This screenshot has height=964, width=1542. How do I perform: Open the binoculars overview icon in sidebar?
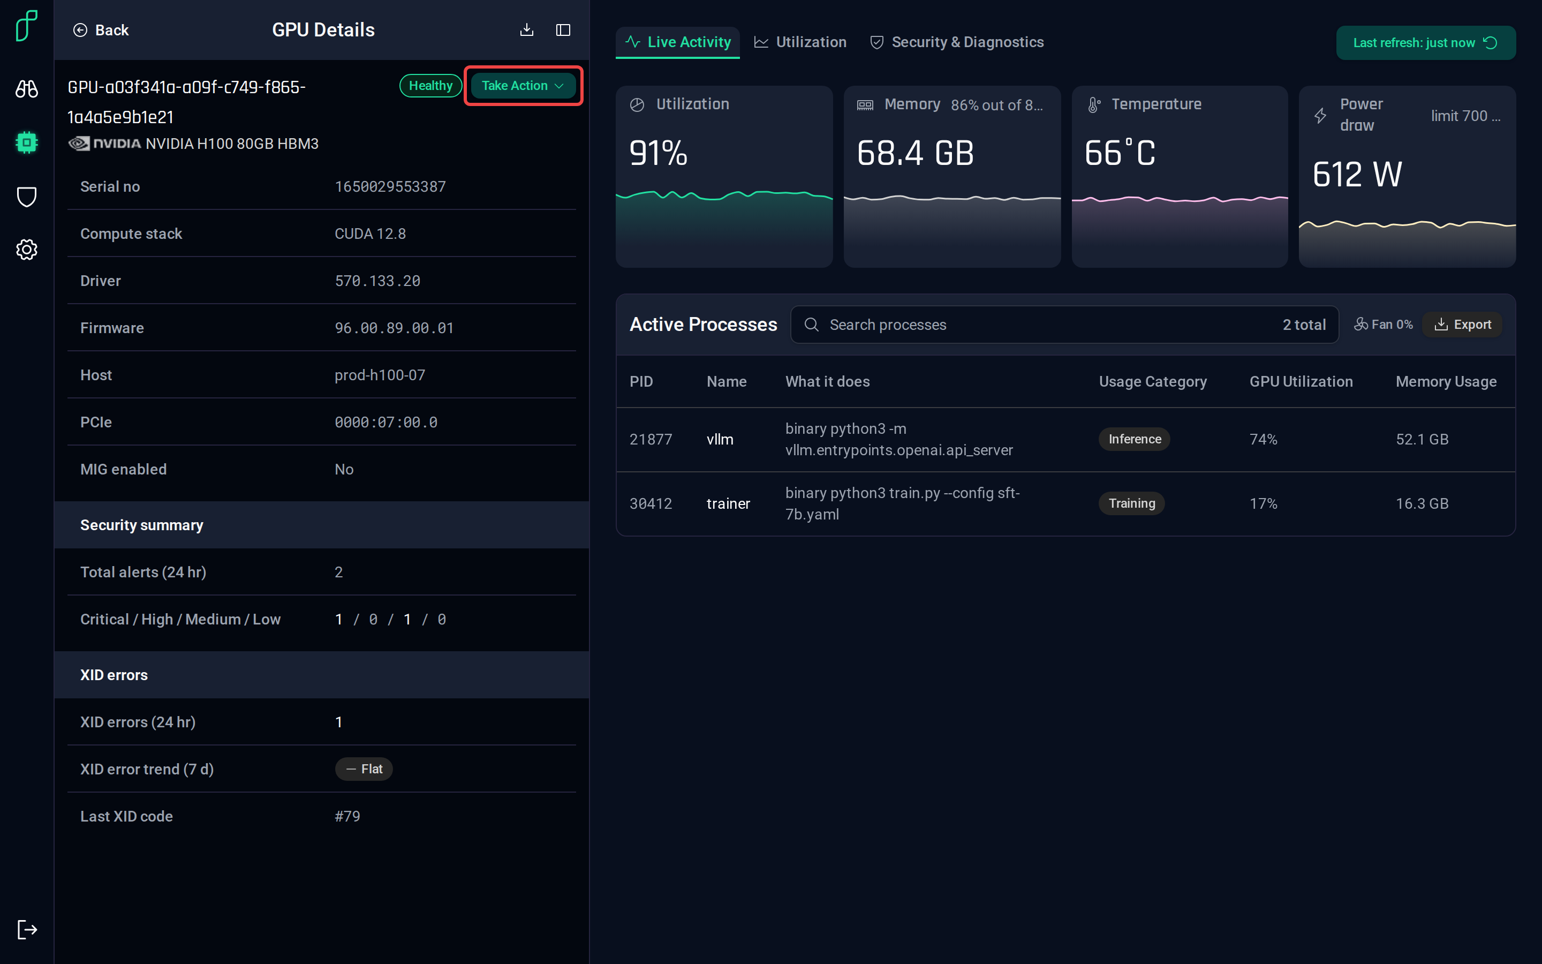27,88
